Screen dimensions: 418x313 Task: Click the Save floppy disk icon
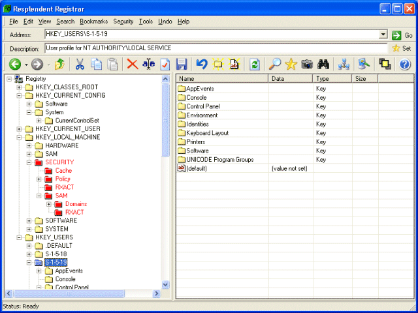point(182,64)
